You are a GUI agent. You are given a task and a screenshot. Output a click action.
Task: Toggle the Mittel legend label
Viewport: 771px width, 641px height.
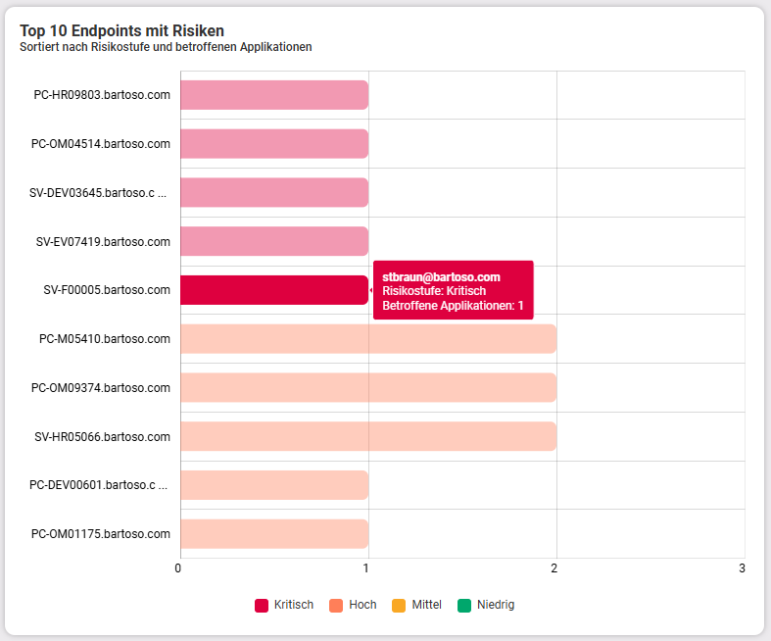point(427,605)
